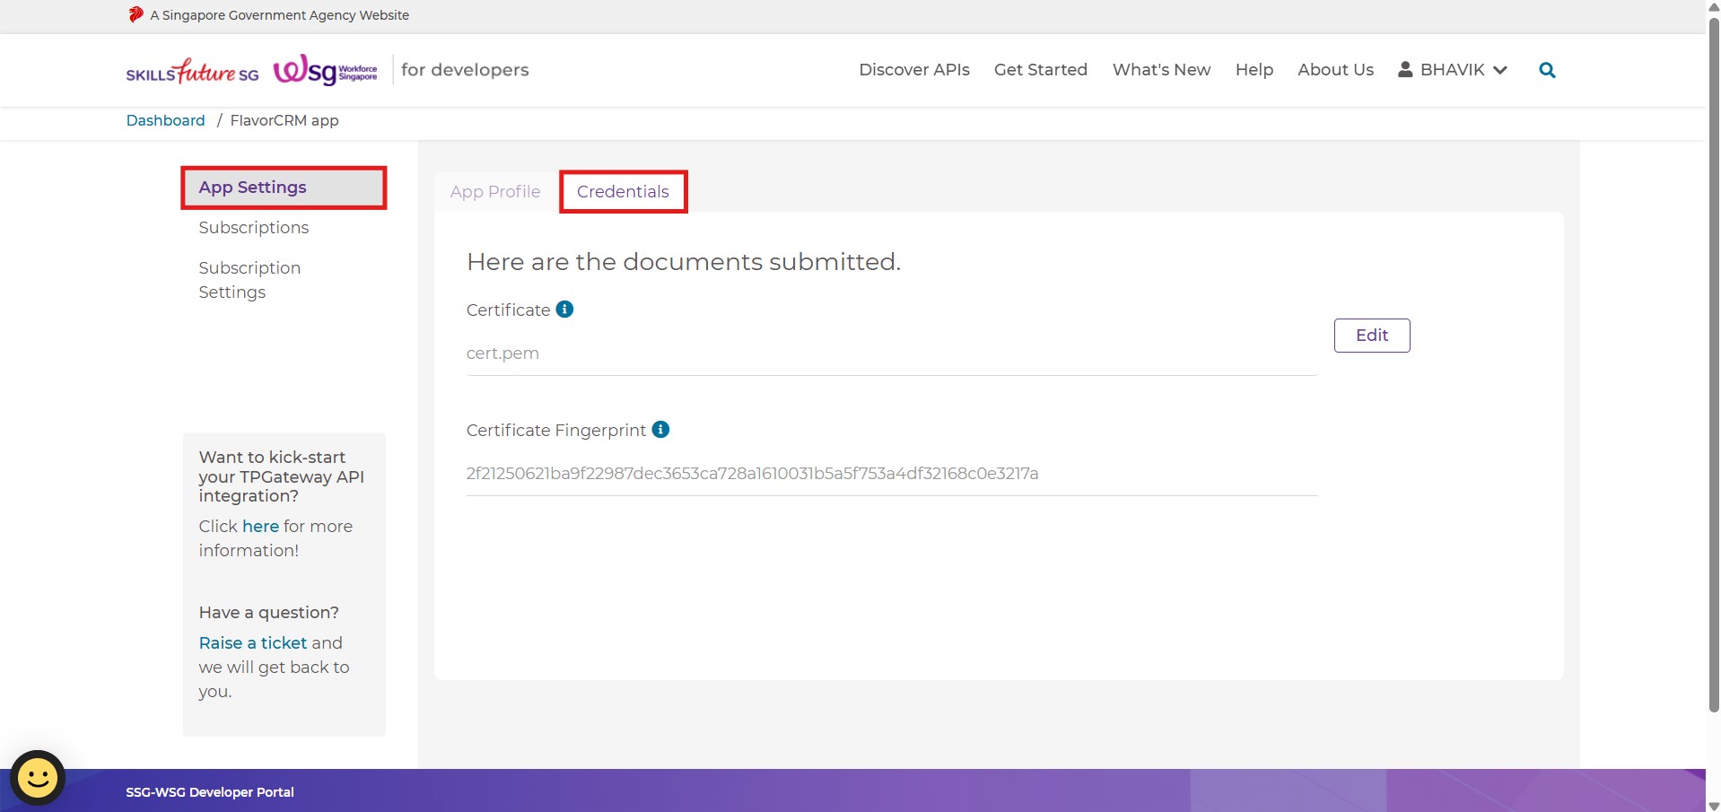1721x812 pixels.
Task: Open the Get Started menu item
Action: coord(1040,70)
